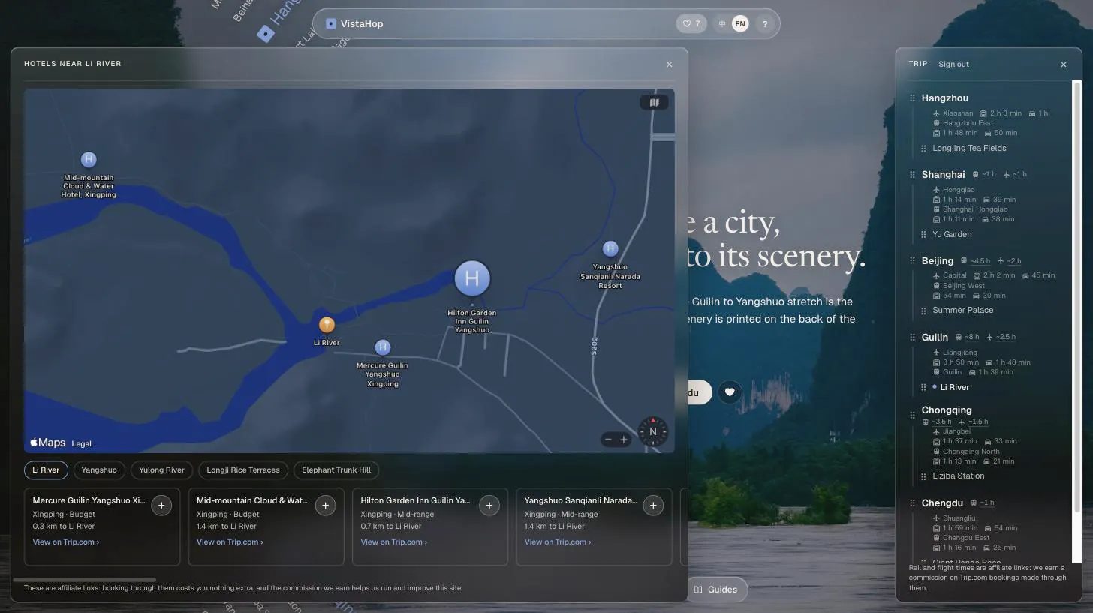Select the EN language option
Image resolution: width=1093 pixels, height=613 pixels.
[740, 23]
